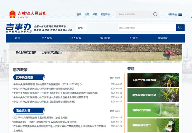Open 更多 more for 农业农村部 section
Screen dimensions: 192x133
[115, 111]
